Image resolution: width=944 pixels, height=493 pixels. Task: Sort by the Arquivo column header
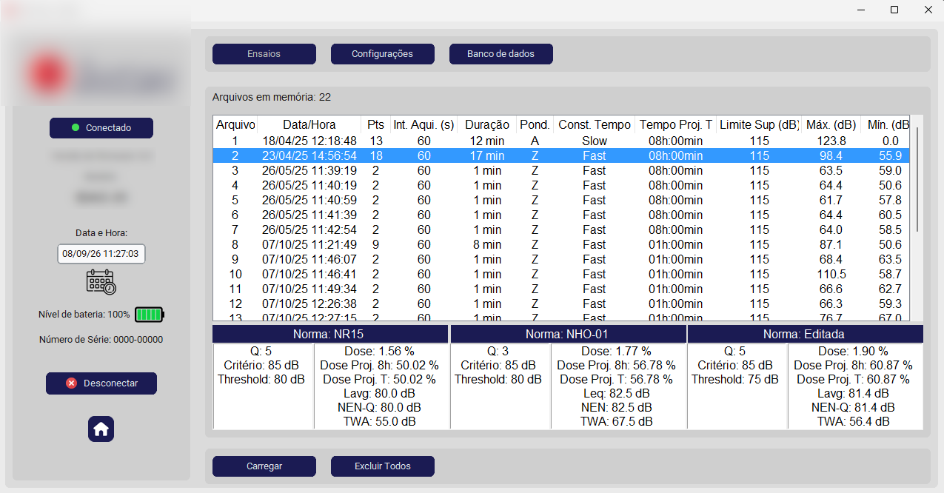235,125
